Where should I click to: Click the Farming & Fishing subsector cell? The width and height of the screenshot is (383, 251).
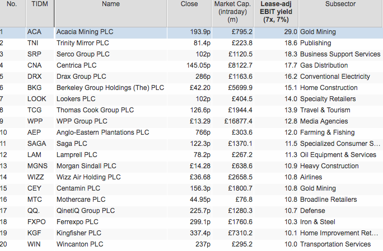point(328,132)
